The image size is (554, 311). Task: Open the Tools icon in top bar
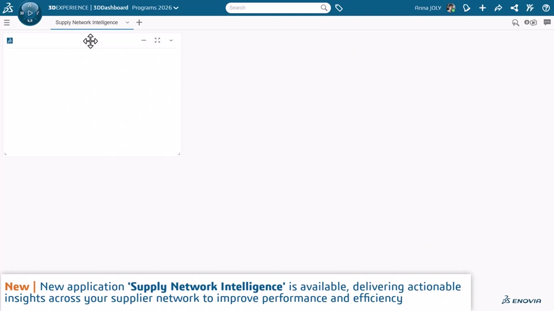[x=530, y=7]
